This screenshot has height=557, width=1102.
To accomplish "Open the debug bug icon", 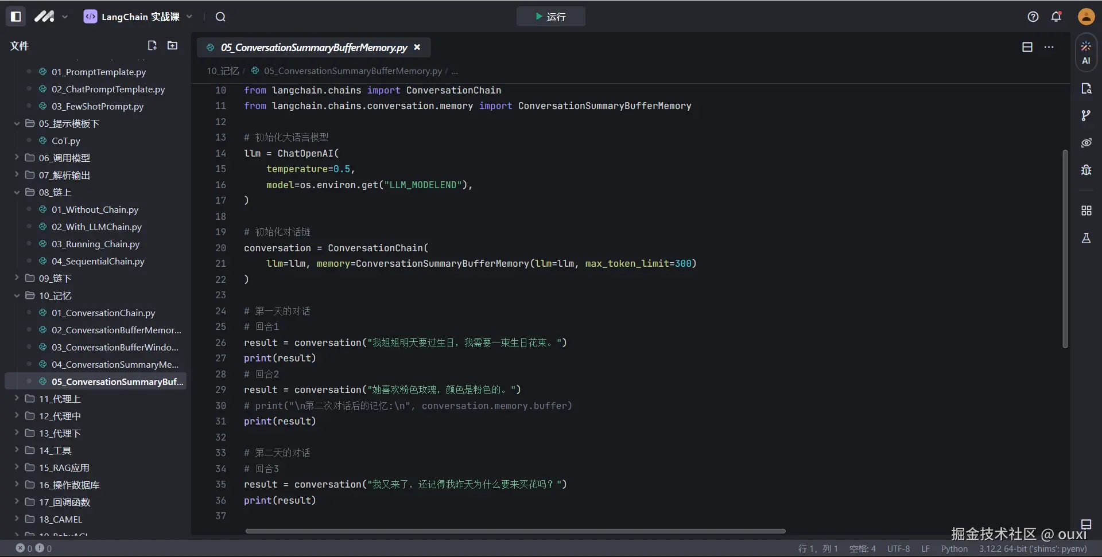I will pos(1086,170).
